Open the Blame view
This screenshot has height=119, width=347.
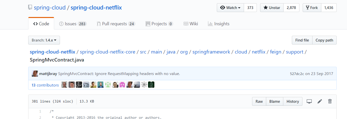(274, 101)
